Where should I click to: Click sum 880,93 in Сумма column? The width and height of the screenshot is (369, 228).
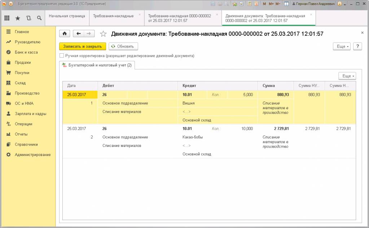coord(283,94)
